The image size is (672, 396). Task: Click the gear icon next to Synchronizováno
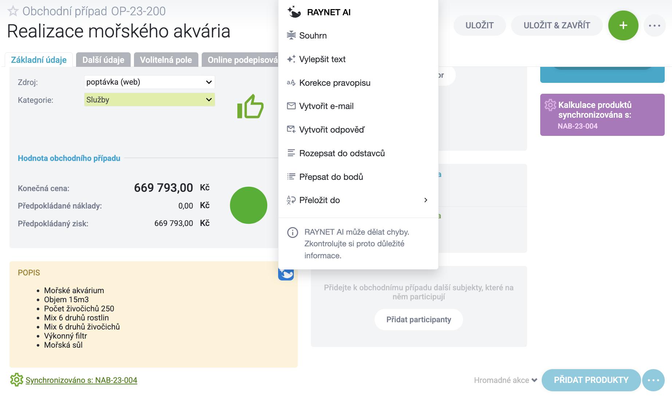pyautogui.click(x=16, y=380)
